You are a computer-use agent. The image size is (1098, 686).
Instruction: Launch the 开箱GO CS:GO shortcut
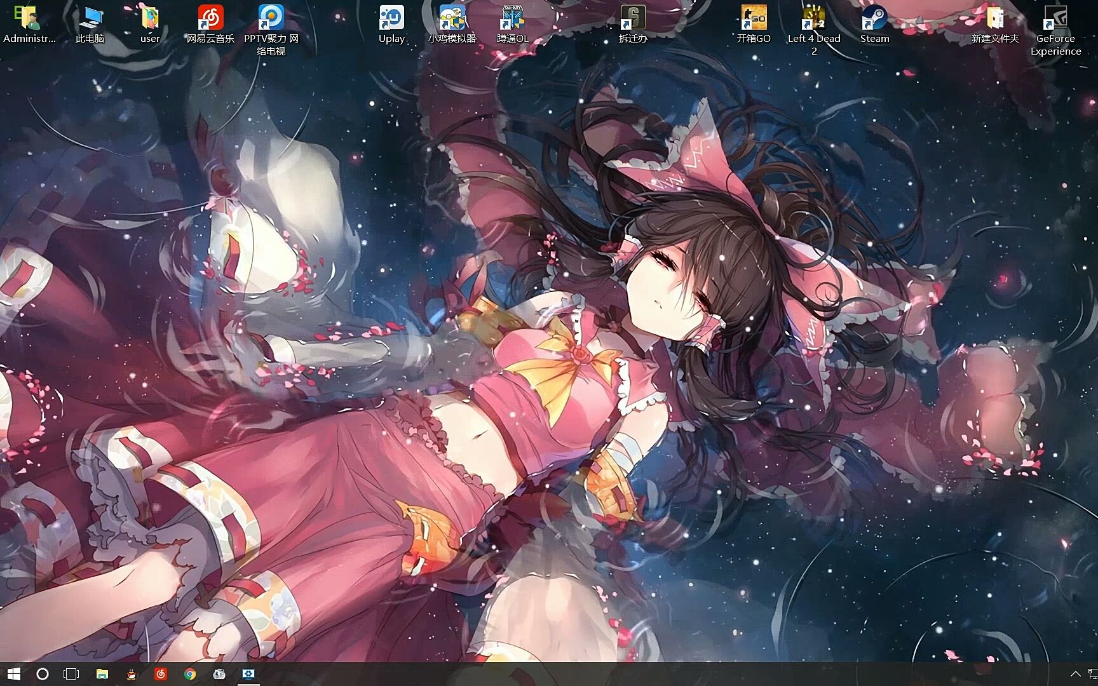click(754, 25)
